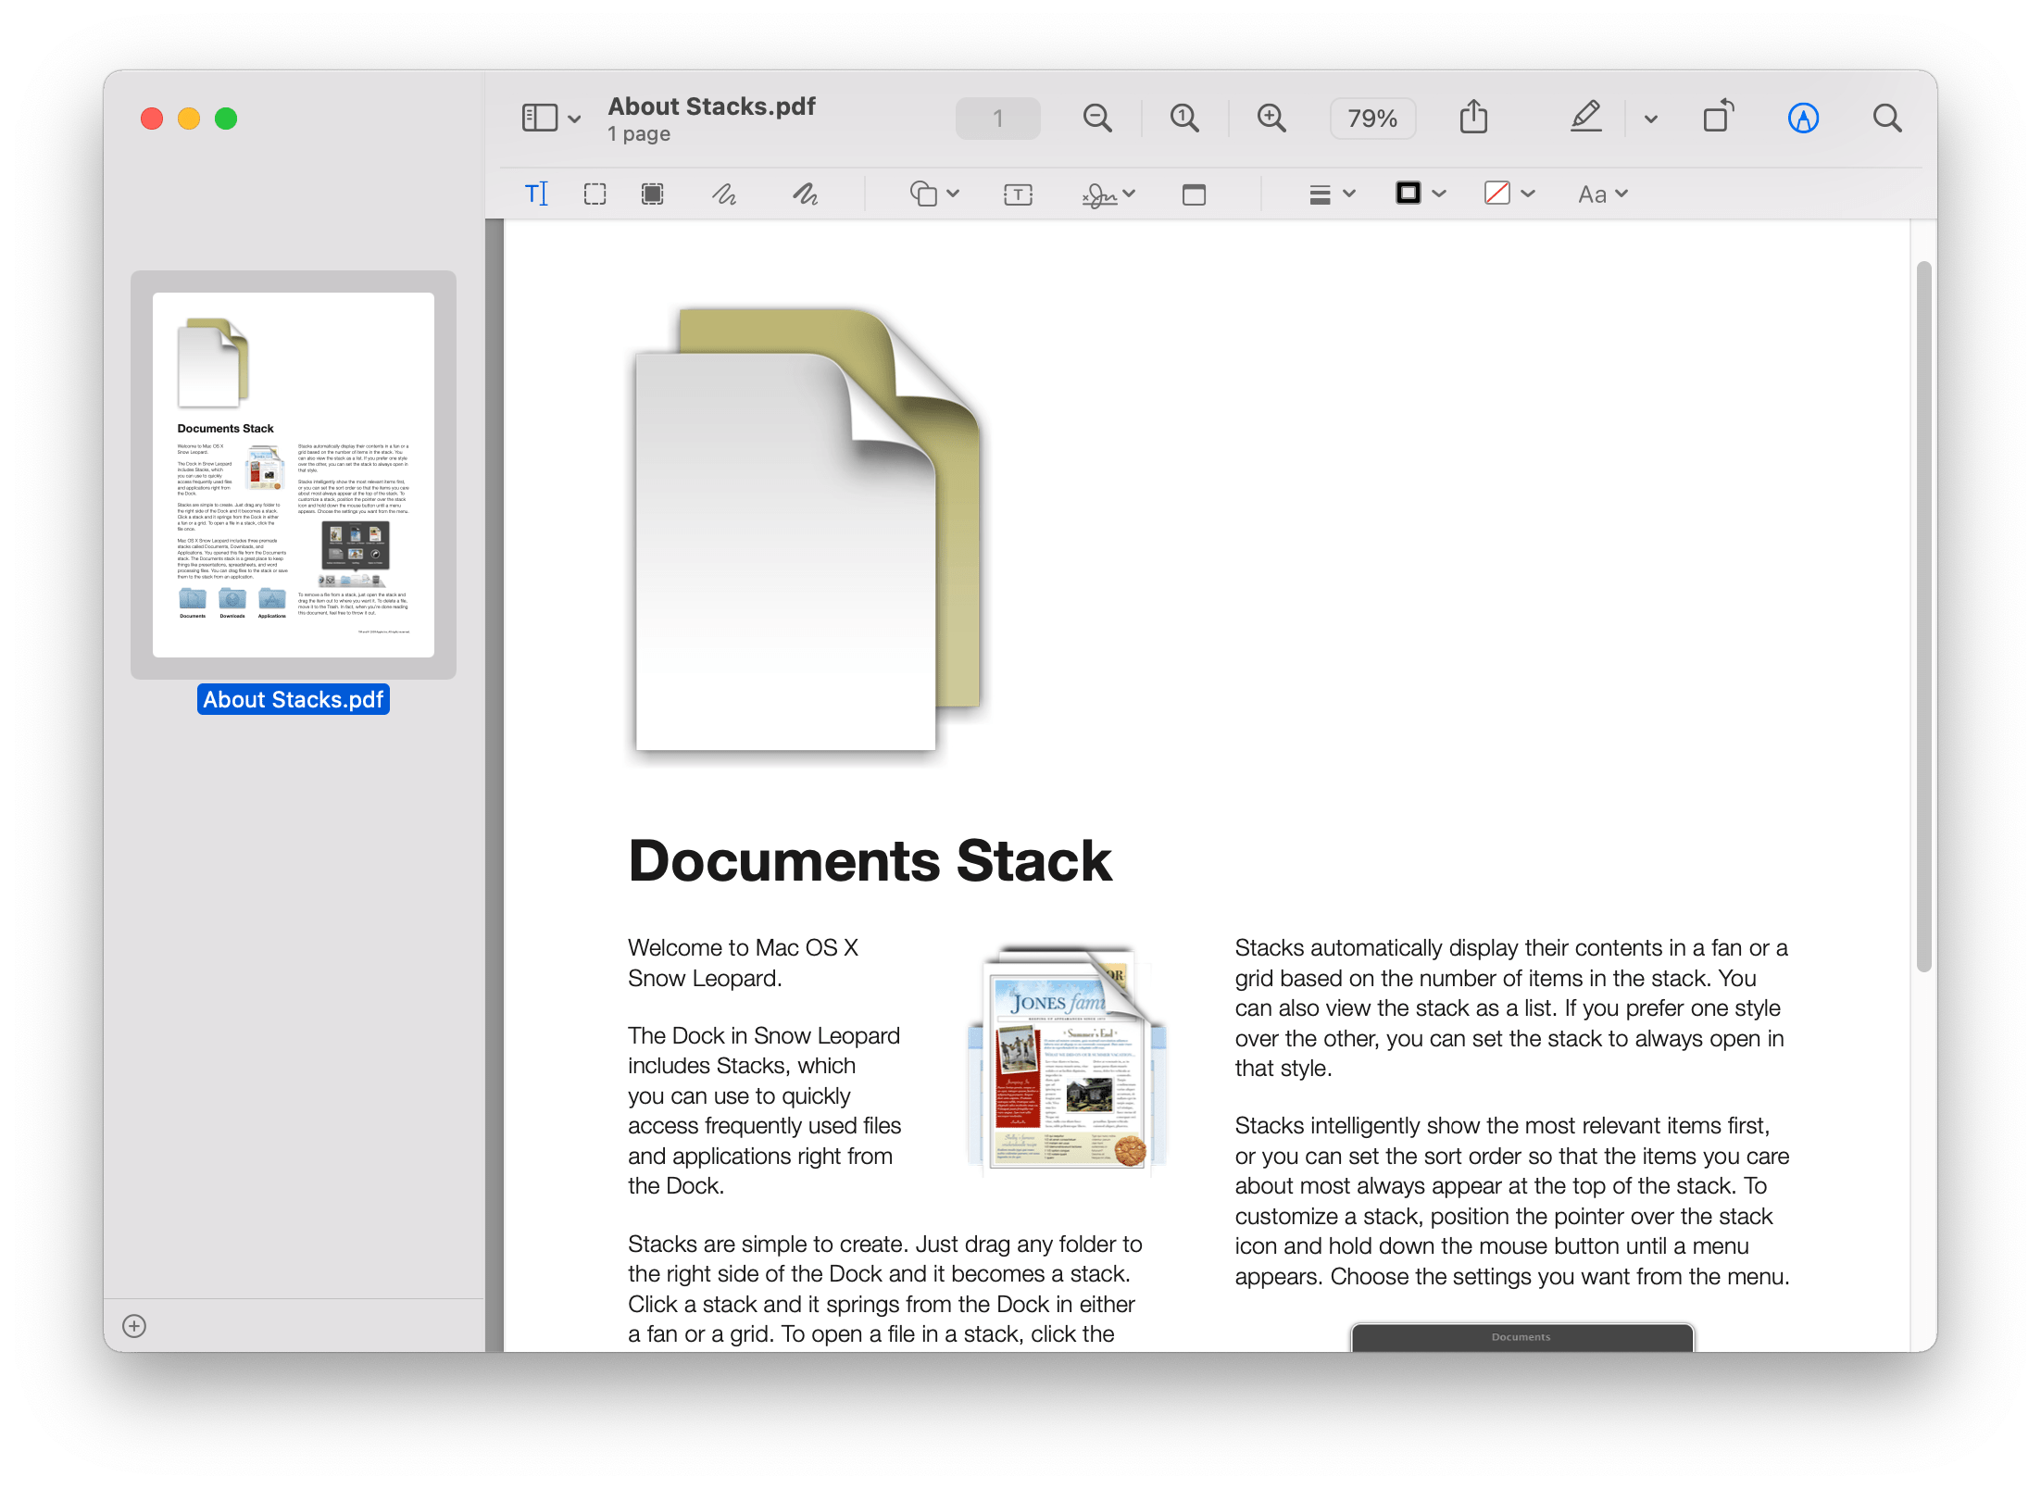The image size is (2041, 1489).
Task: Select the Text Selection tool
Action: coord(536,194)
